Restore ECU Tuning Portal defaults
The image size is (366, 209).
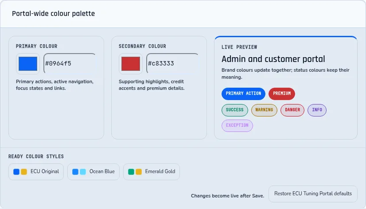313,194
